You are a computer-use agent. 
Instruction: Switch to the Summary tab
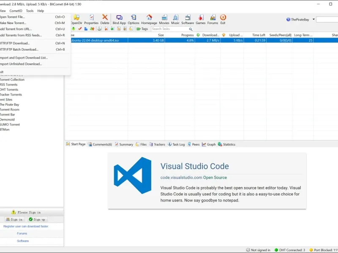[124, 144]
